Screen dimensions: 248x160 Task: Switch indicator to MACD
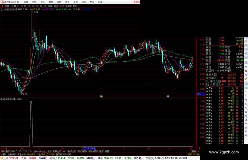tap(14, 151)
